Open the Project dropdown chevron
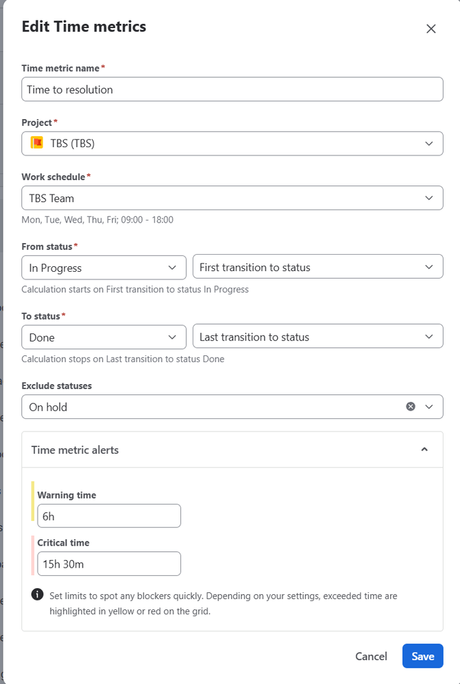Viewport: 460px width, 684px height. [x=429, y=144]
